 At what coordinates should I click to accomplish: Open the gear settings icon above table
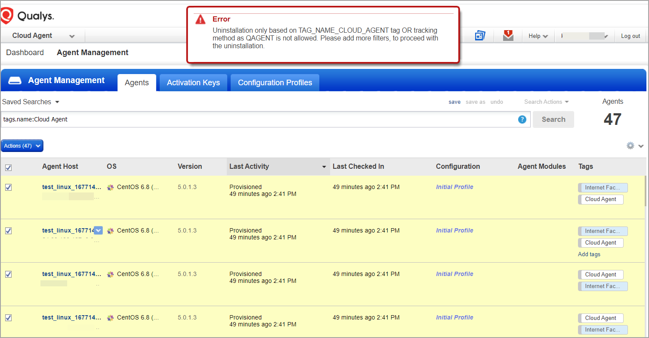630,146
